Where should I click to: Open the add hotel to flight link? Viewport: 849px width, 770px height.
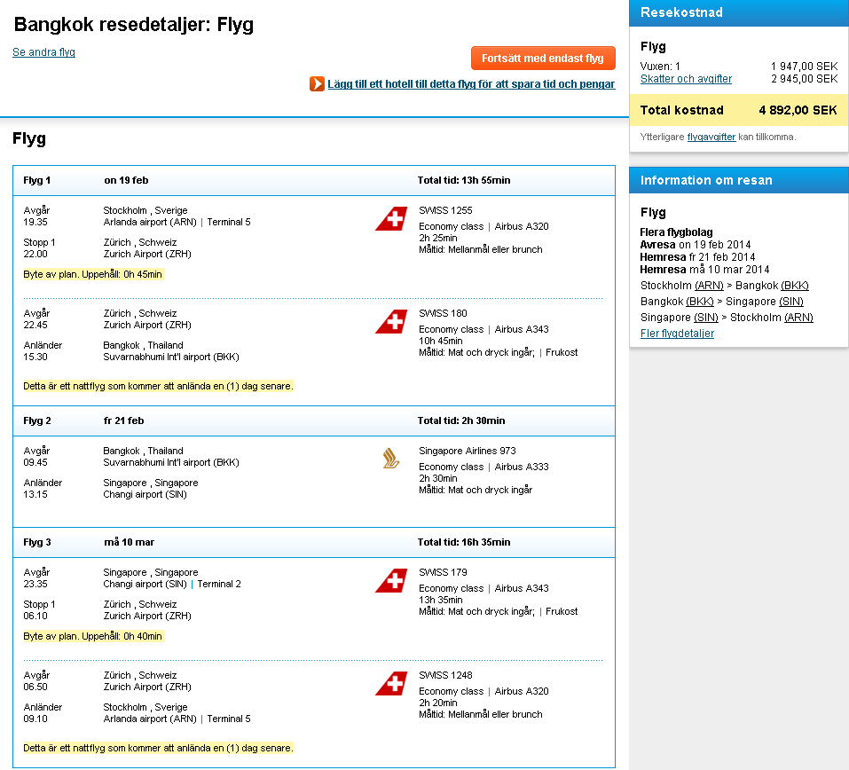(471, 84)
